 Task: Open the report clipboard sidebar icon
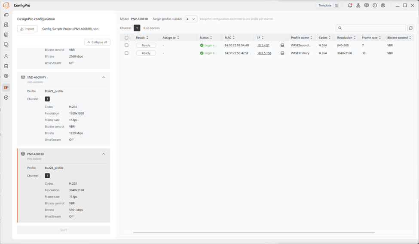click(6, 66)
